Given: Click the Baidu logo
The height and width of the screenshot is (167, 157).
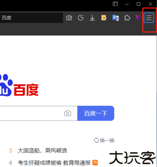Looking at the screenshot, I should tap(19, 85).
